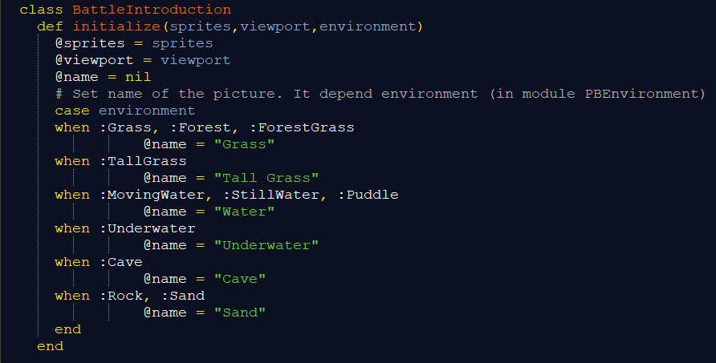The width and height of the screenshot is (716, 363).
Task: Place cursor on the initialize method name
Action: 108,26
